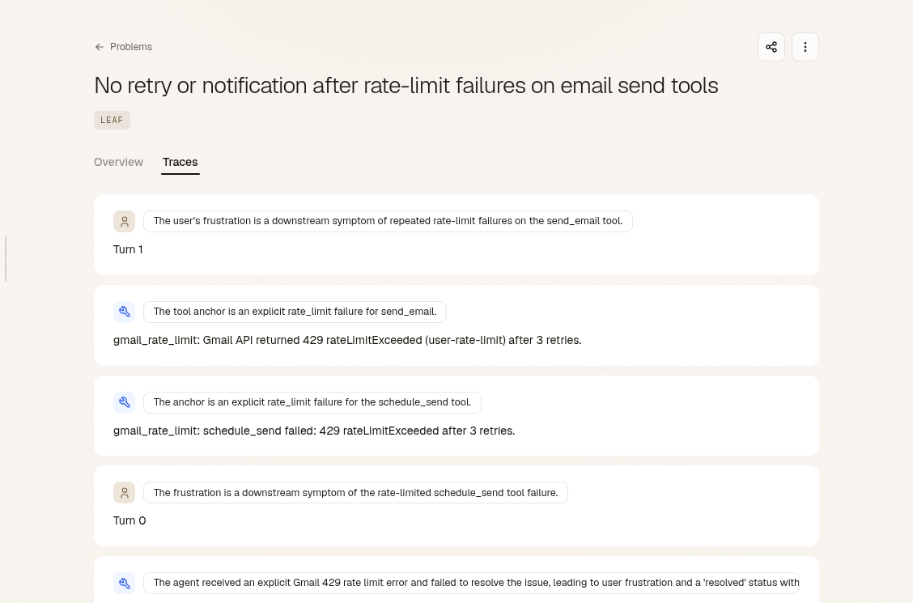Click the share icon button

(x=771, y=47)
